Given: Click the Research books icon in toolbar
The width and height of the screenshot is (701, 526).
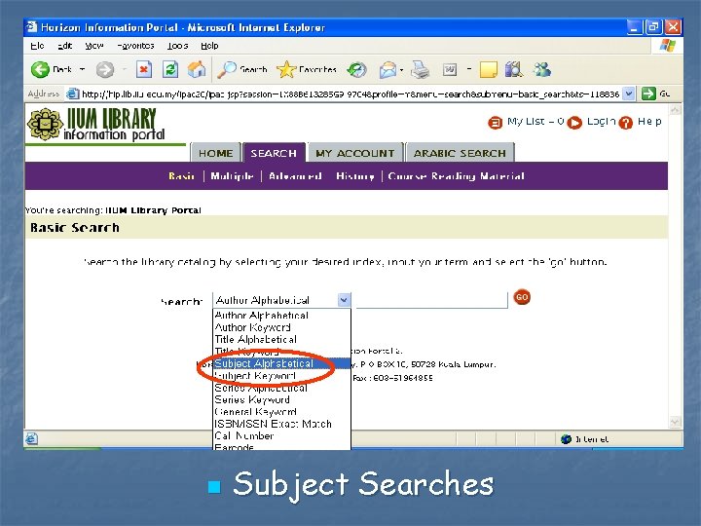Looking at the screenshot, I should 514,69.
